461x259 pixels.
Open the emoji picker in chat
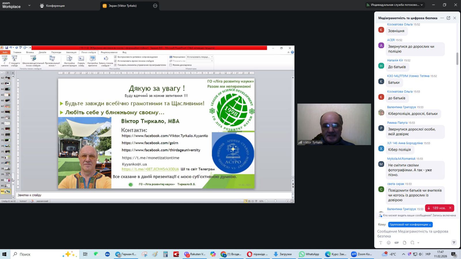(388, 243)
